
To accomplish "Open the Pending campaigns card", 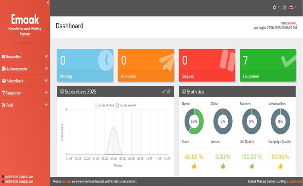I will (x=85, y=65).
